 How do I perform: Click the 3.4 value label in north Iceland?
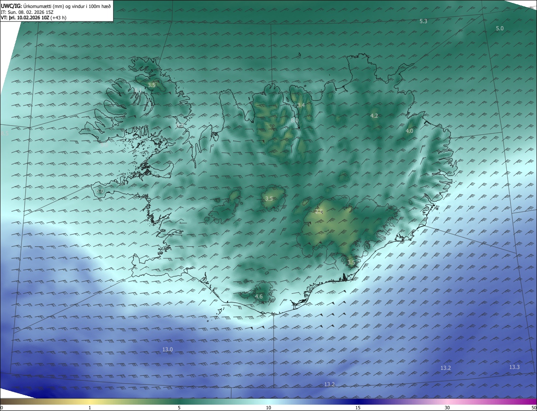tap(301, 105)
